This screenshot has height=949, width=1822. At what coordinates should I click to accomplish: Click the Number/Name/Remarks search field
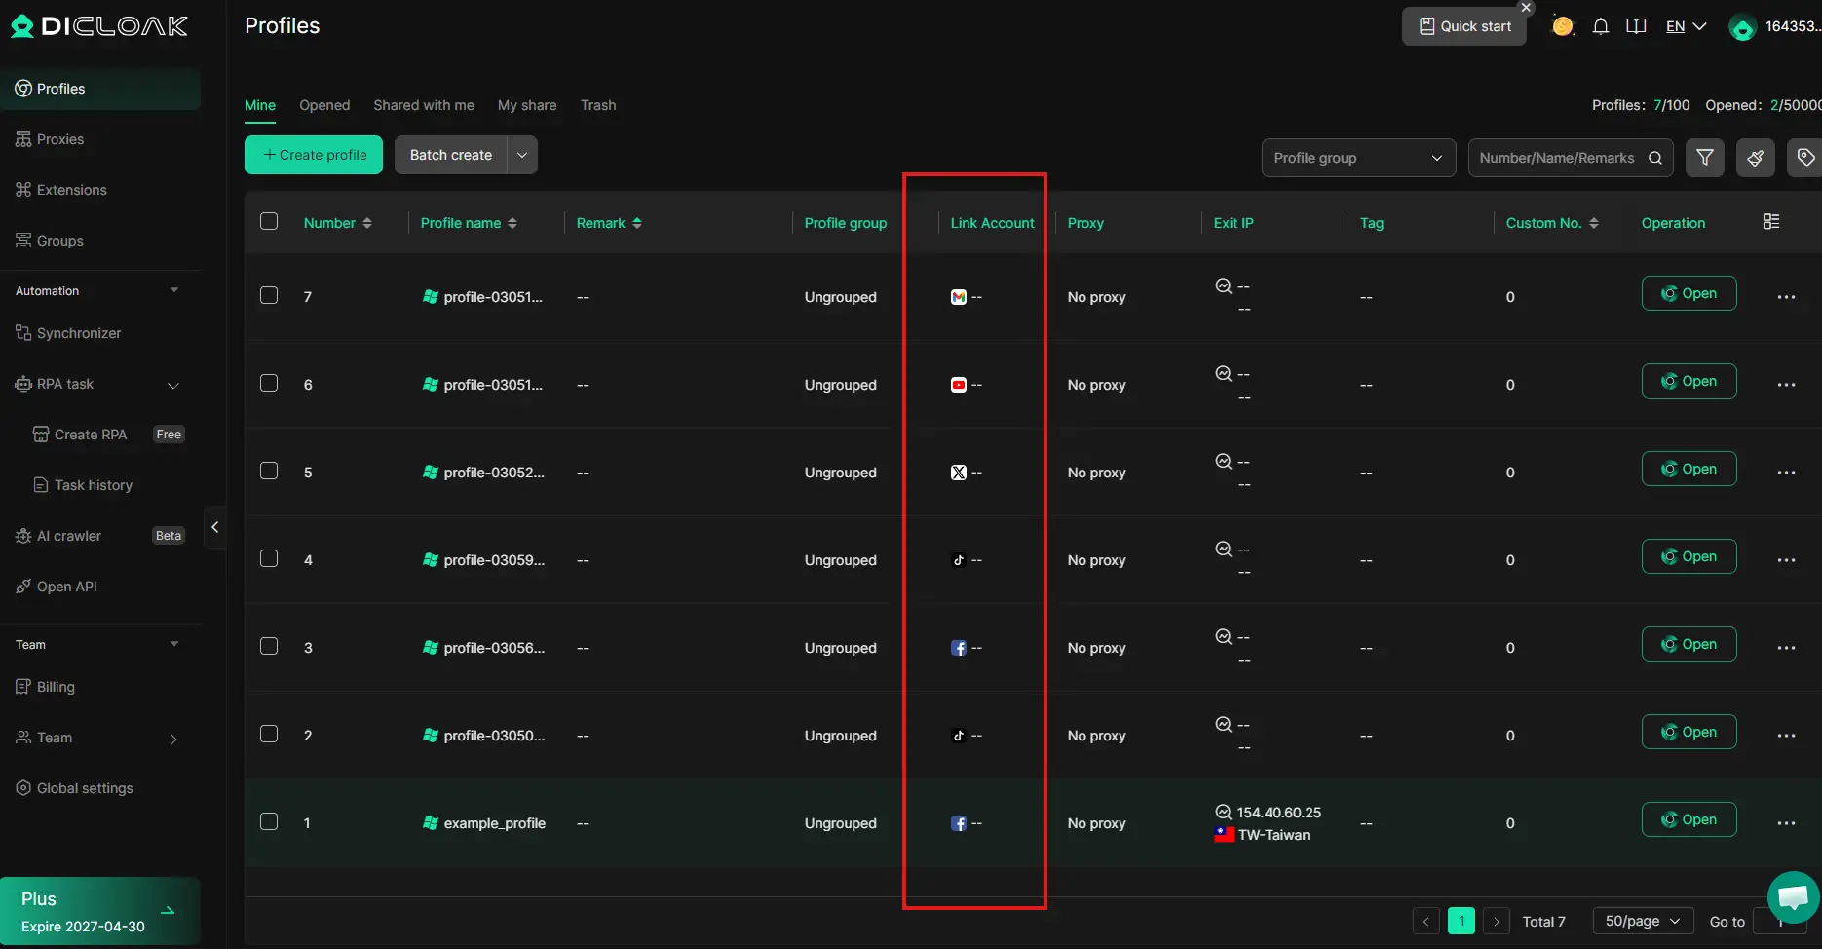(x=1556, y=158)
